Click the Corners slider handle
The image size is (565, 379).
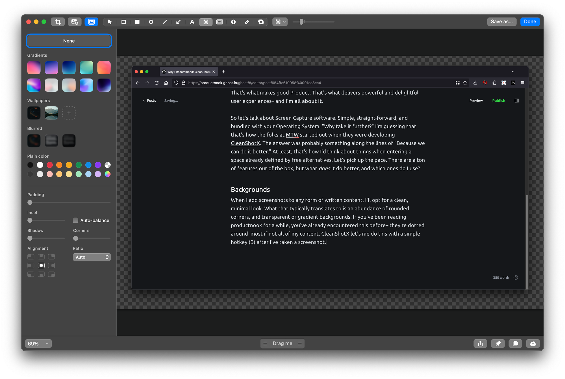pos(76,238)
